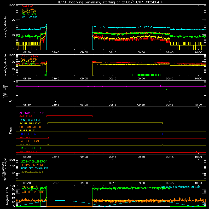The width and height of the screenshot is (209, 209).
Task: Click the Absolute geomagnetic latitude label
Action: point(181,187)
